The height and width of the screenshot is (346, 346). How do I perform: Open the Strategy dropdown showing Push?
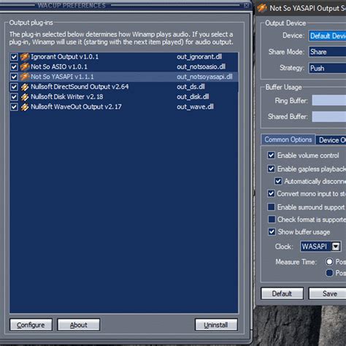click(328, 68)
